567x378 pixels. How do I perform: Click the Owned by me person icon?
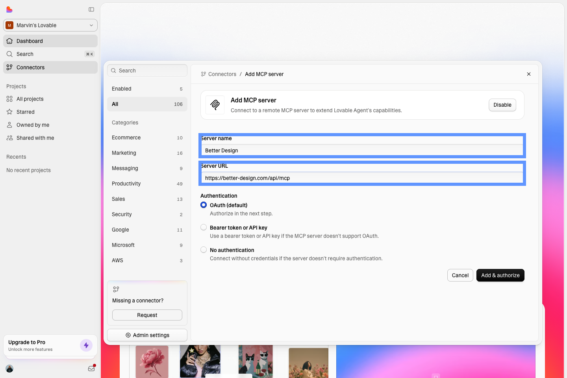pos(9,125)
